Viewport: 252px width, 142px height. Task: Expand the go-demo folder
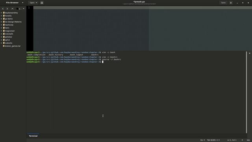coord(2,19)
